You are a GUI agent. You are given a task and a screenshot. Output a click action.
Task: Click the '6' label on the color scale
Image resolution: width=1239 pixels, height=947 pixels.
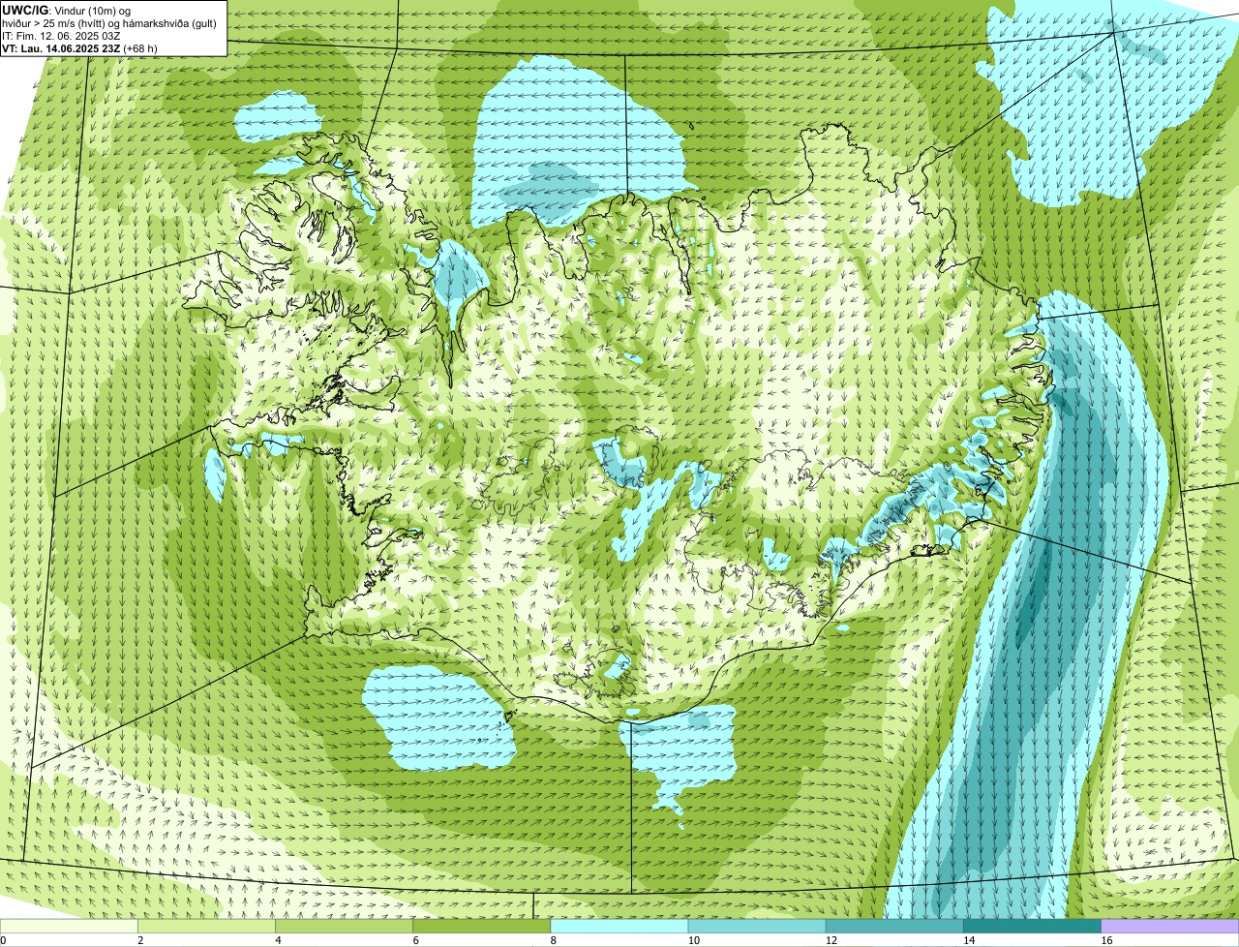coord(416,940)
